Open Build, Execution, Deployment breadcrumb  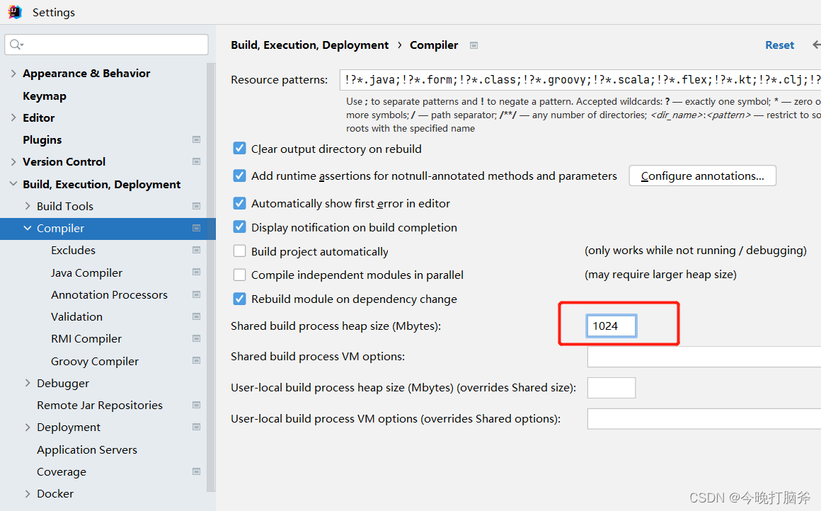coord(309,45)
